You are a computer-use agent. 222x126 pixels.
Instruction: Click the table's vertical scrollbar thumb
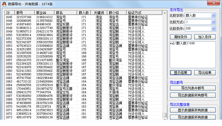pos(165,115)
